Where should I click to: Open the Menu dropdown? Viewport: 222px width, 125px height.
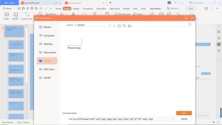9,8
